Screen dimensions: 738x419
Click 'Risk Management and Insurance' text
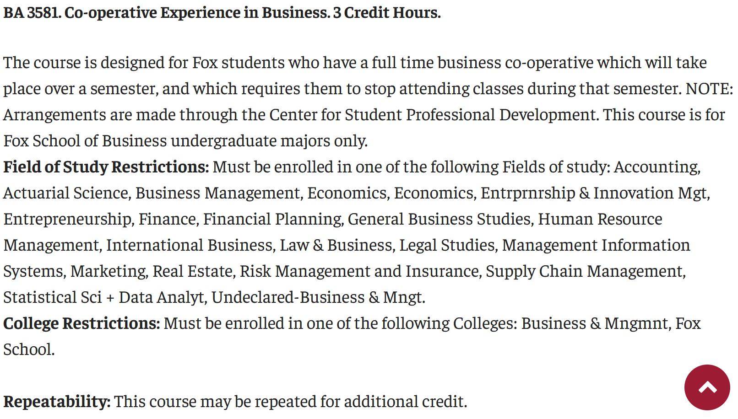tap(359, 271)
